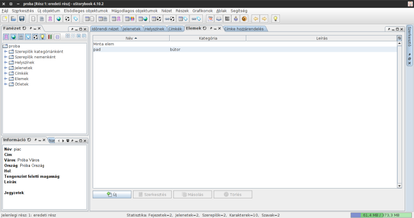This screenshot has width=414, height=218.
Task: Add a new scene via toolbar icon
Action: coord(42,19)
